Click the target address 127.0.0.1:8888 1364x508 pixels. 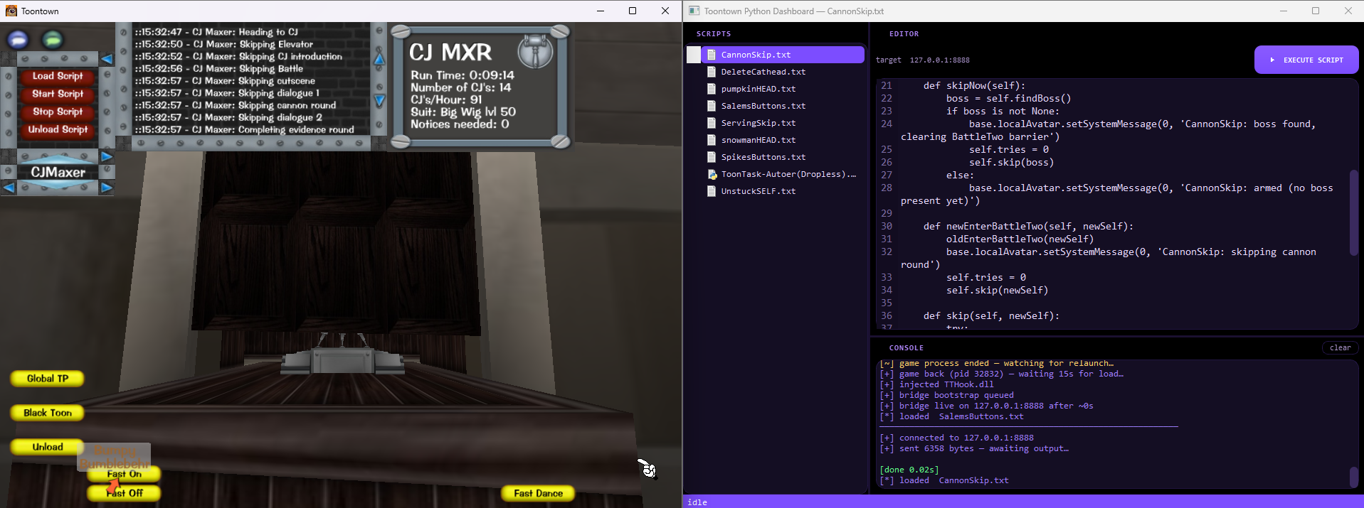pyautogui.click(x=939, y=60)
